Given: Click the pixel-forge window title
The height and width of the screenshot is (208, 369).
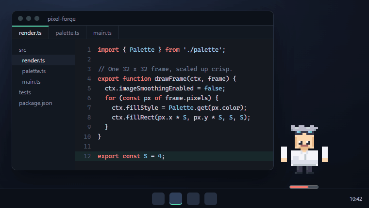Looking at the screenshot, I should (x=62, y=19).
